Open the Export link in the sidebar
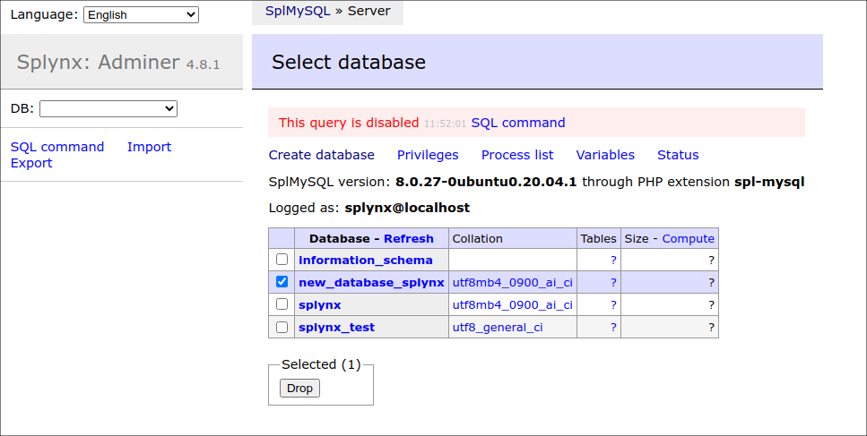Viewport: 867px width, 436px height. [x=31, y=163]
